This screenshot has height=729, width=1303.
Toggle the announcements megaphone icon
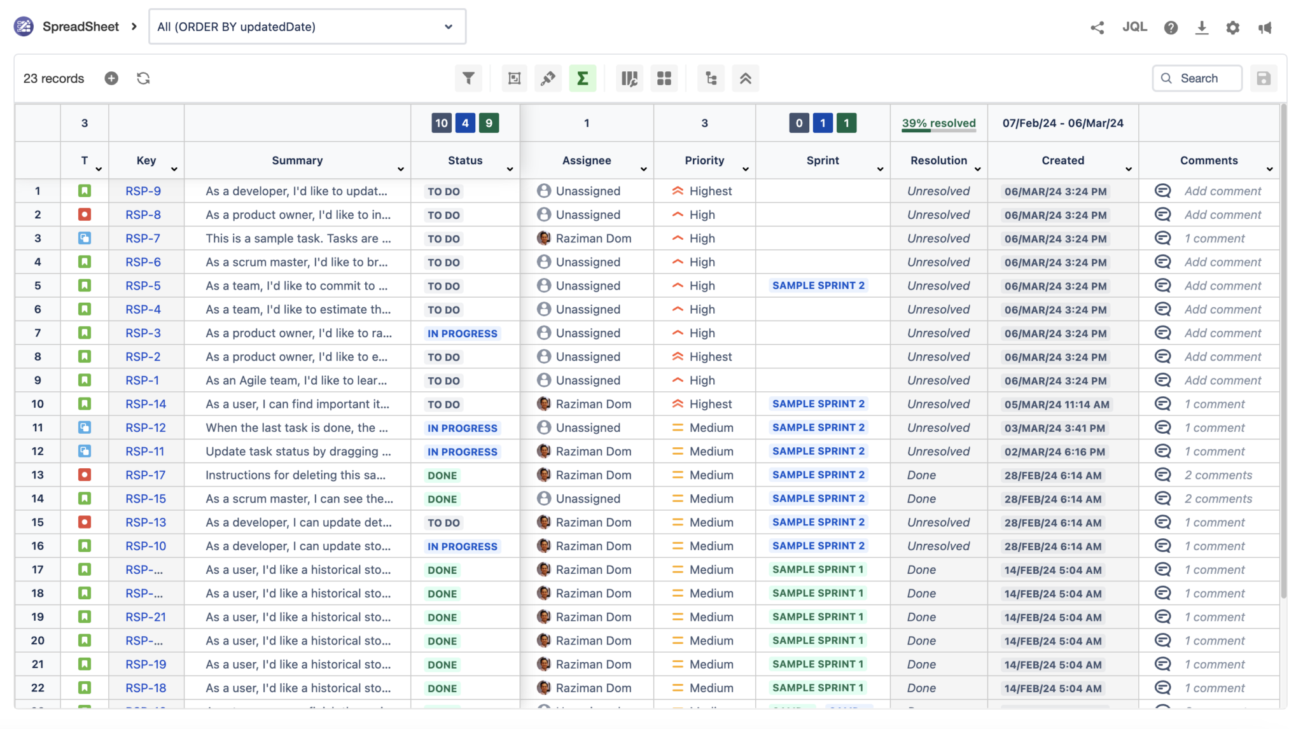click(x=1265, y=27)
